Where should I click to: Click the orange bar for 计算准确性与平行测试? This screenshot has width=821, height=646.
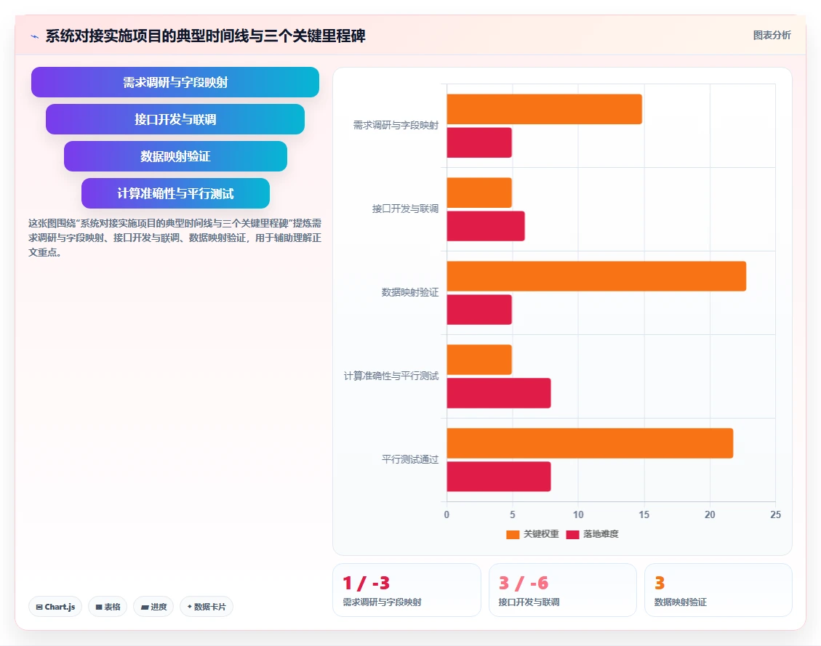(479, 360)
